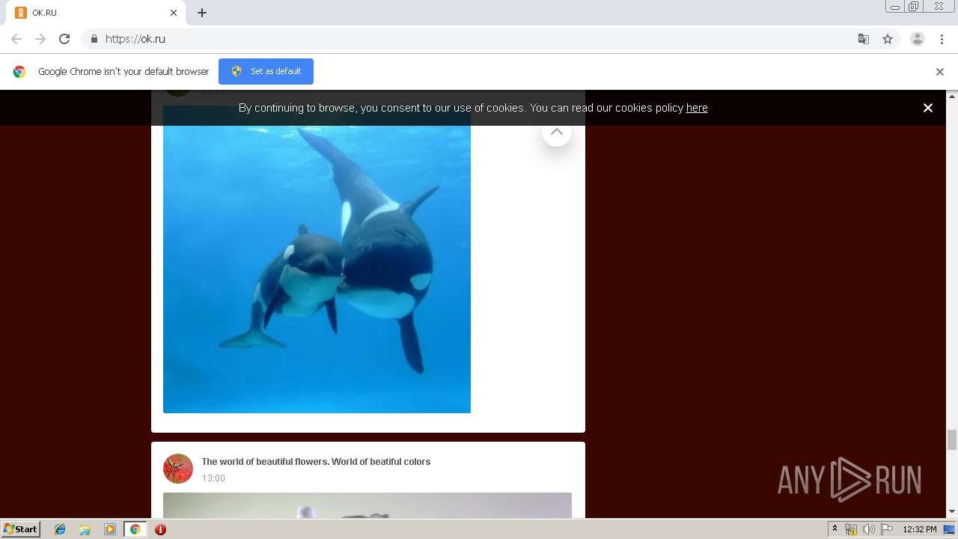This screenshot has width=958, height=539.
Task: Click the 12:32 PM taskbar clock
Action: [x=920, y=529]
